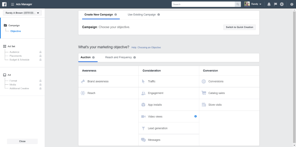Choose the Brand awareness objective
The image size is (296, 147).
coord(108,81)
